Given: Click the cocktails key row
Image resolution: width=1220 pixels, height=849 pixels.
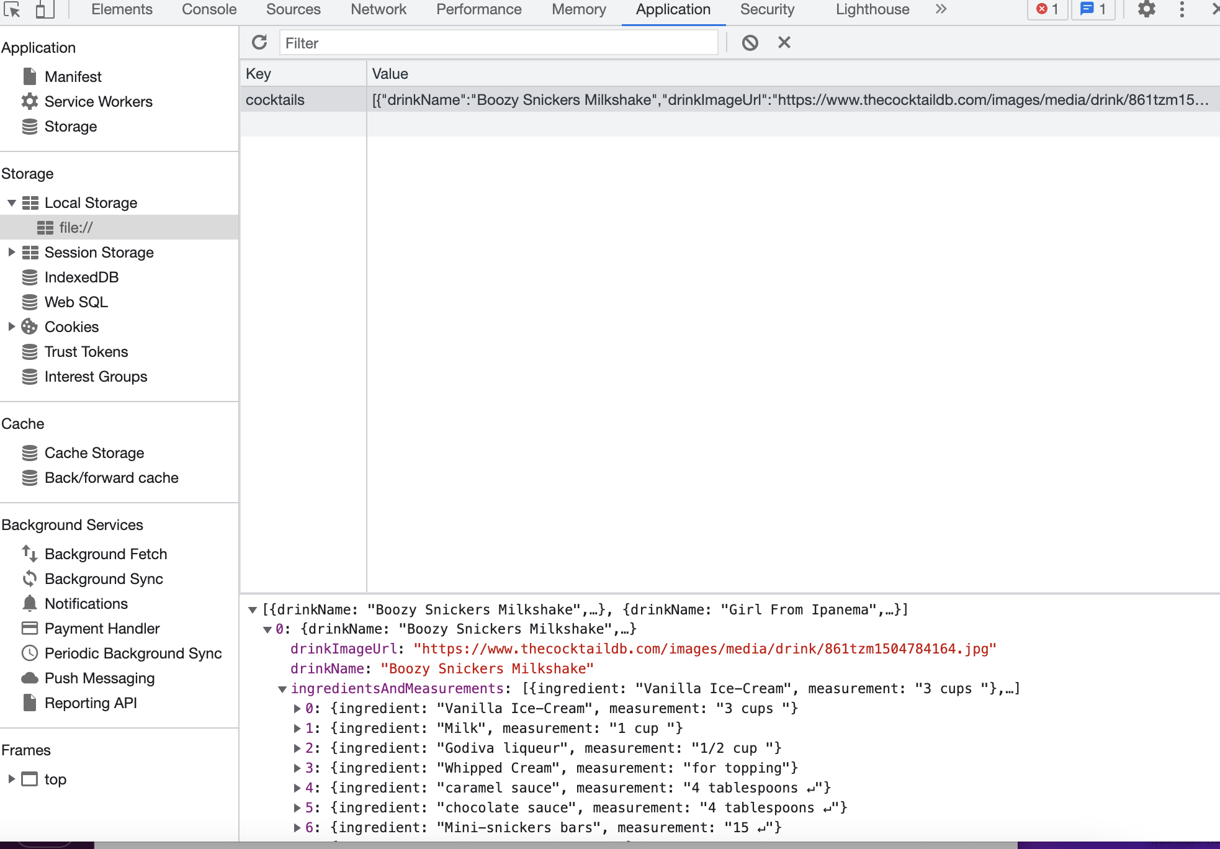Looking at the screenshot, I should (x=275, y=99).
